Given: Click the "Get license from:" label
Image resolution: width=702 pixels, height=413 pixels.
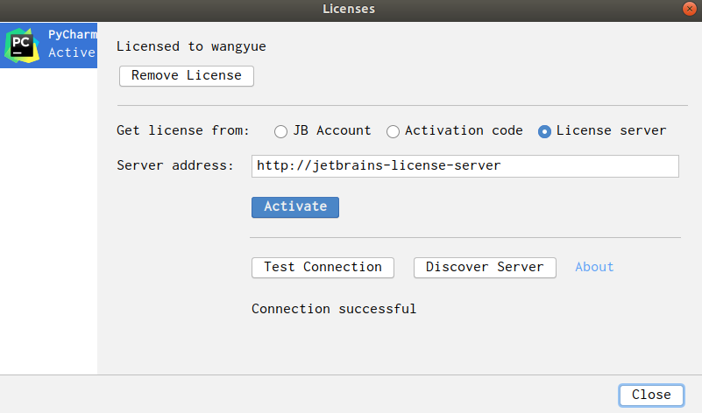Looking at the screenshot, I should 183,130.
